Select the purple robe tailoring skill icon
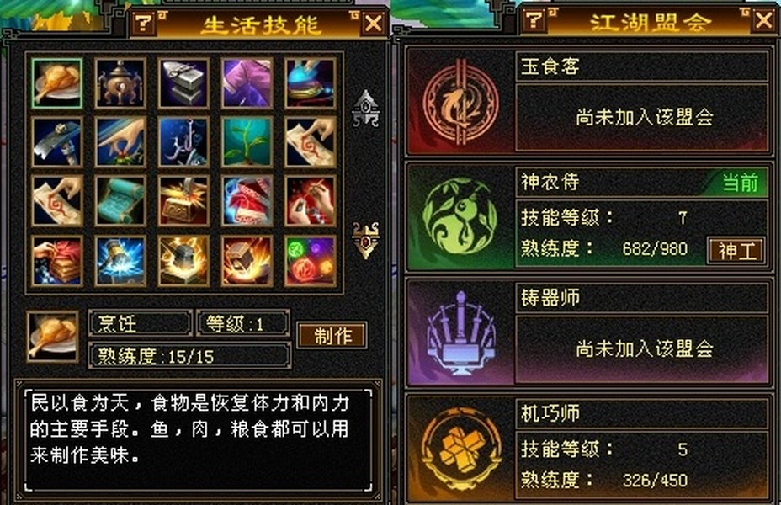The height and width of the screenshot is (505, 781). pyautogui.click(x=247, y=83)
